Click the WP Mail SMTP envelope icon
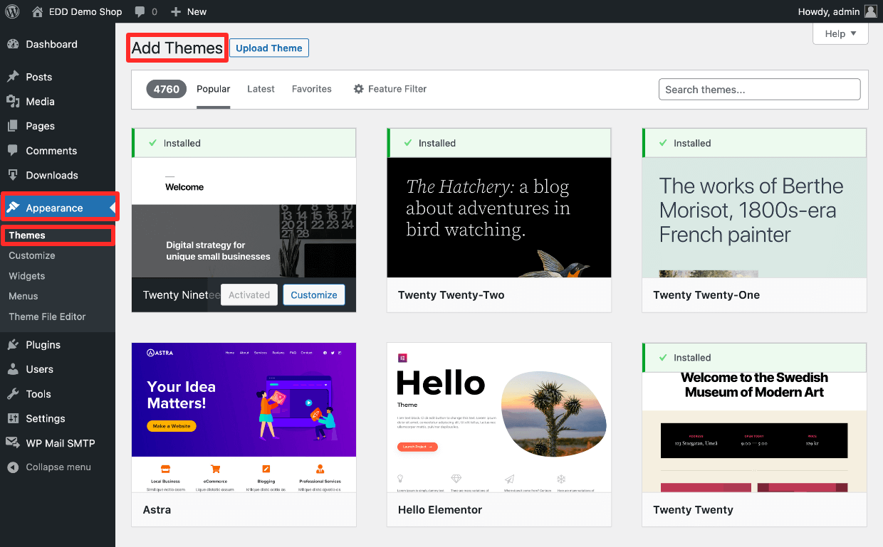The height and width of the screenshot is (547, 883). pos(13,443)
